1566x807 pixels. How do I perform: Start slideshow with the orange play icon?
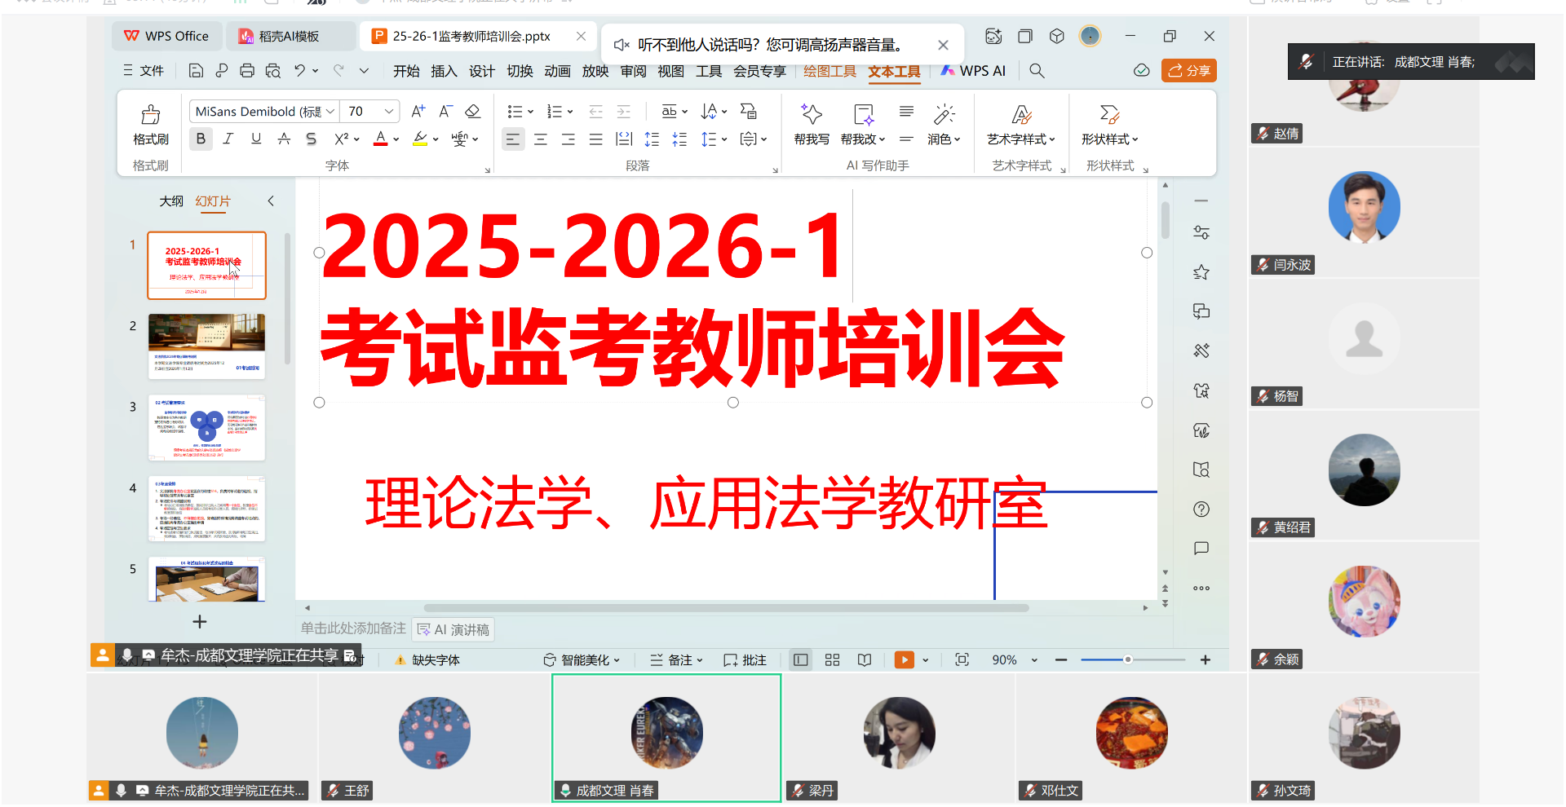pos(904,660)
